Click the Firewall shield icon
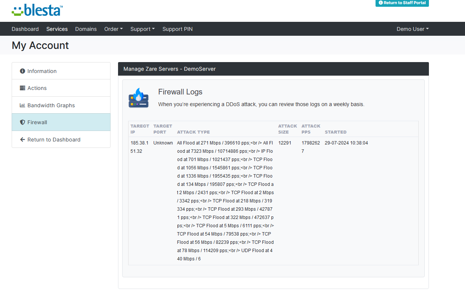Viewport: 465px width, 298px height. 23,122
